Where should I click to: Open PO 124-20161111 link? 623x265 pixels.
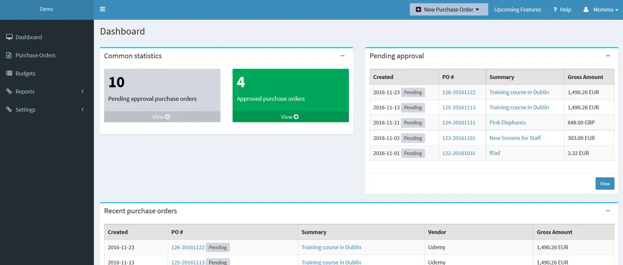(458, 123)
